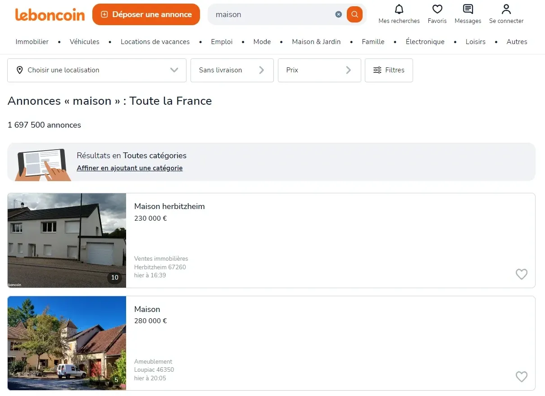This screenshot has width=545, height=396.
Task: Favorite the Maison herbitzheim listing
Action: click(522, 274)
